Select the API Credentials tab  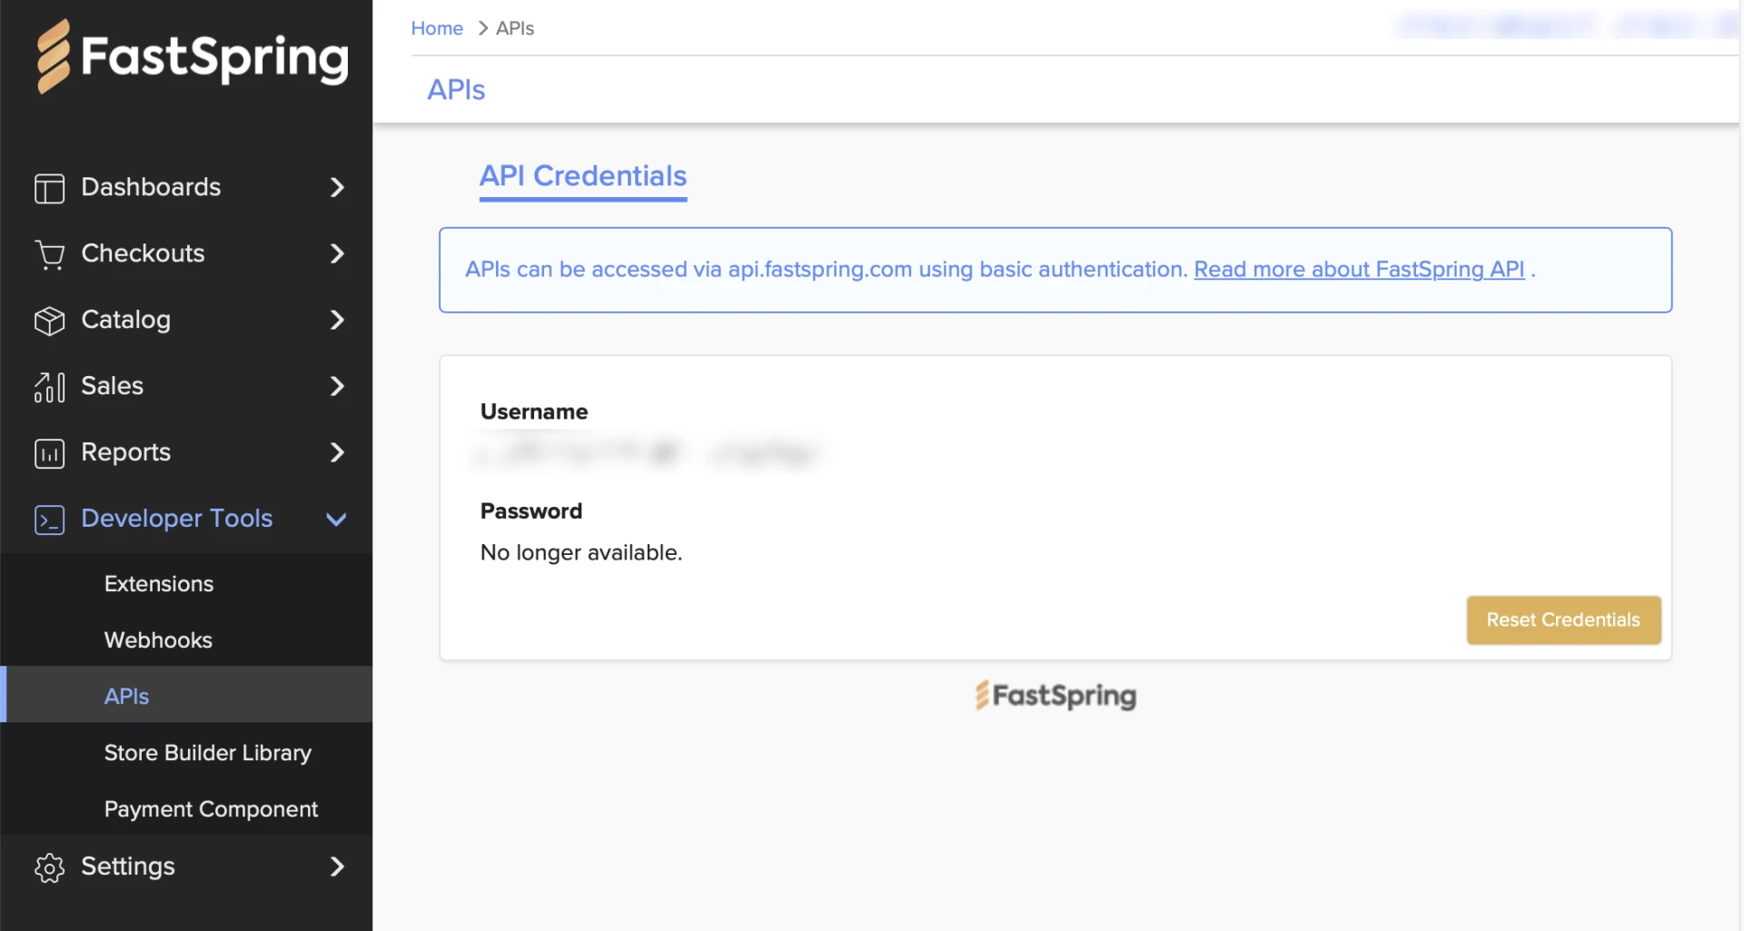pyautogui.click(x=583, y=177)
